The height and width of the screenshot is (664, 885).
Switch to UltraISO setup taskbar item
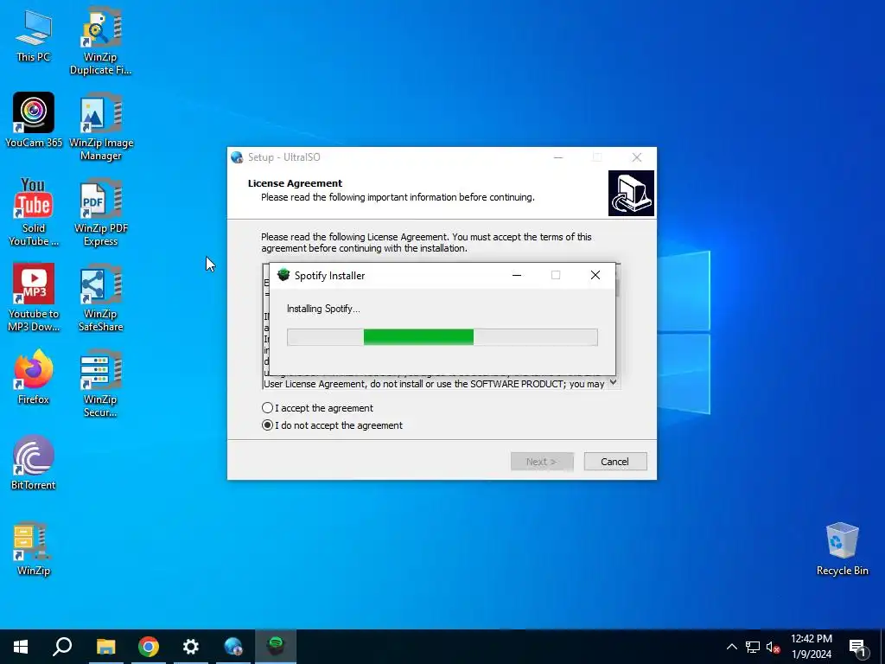tap(233, 647)
